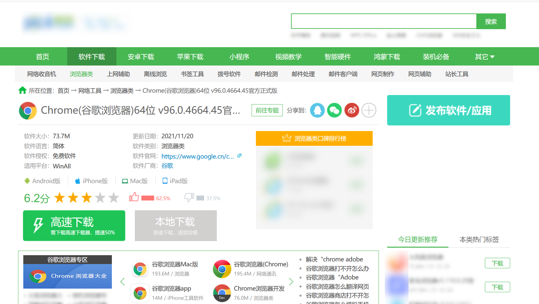Switch to the 本类热门标签 tab
This screenshot has width=539, height=304.
[x=479, y=239]
